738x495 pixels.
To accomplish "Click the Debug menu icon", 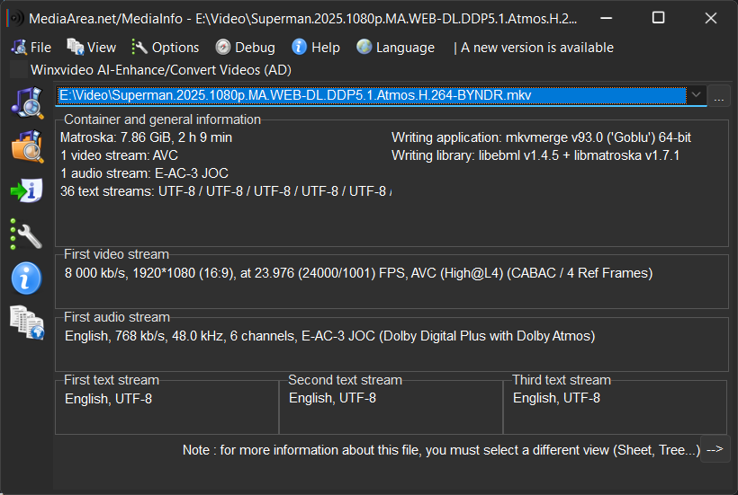I will 223,47.
